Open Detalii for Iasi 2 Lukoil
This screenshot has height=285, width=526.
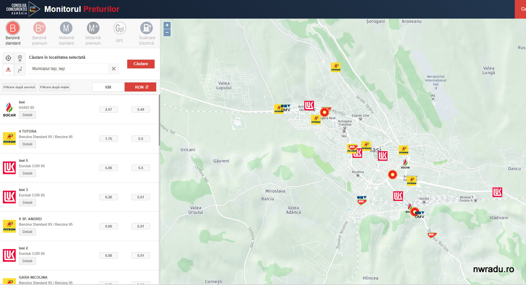pos(27,261)
